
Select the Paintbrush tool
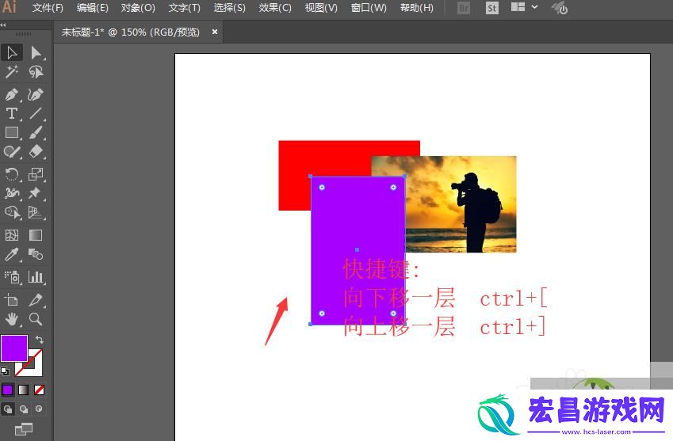pos(36,132)
